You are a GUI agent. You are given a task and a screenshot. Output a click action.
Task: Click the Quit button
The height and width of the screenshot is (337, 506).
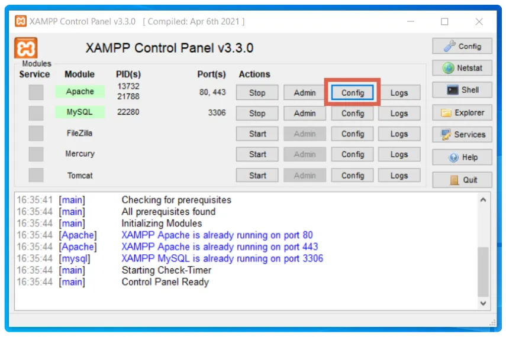coord(462,180)
